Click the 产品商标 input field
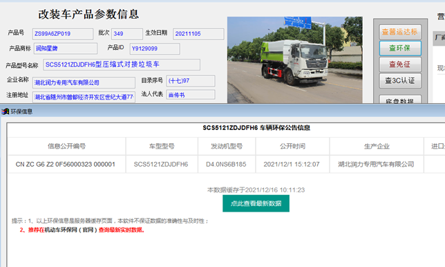 66,48
